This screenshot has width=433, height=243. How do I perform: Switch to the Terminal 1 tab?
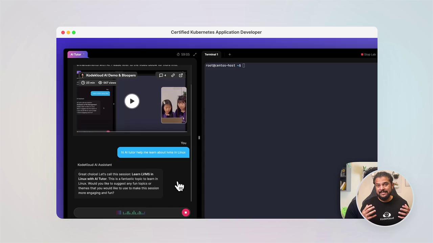211,54
